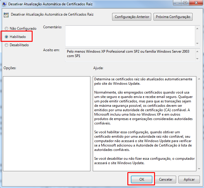Click the Comentário box scroll down arrow
Viewport: 204px width, 188px height.
point(198,44)
